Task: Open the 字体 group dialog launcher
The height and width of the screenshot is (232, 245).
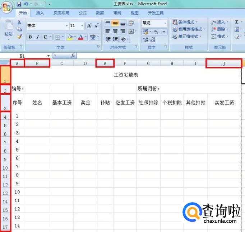Action: [98, 46]
